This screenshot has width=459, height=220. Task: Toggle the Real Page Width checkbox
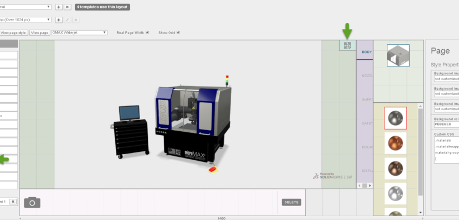click(147, 32)
